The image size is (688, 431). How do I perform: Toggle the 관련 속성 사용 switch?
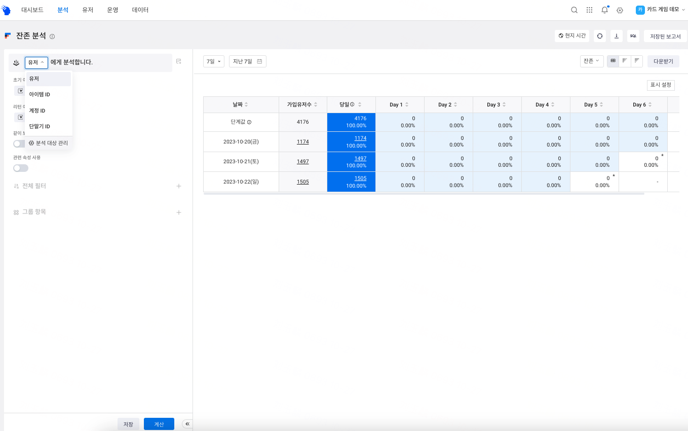(x=21, y=168)
